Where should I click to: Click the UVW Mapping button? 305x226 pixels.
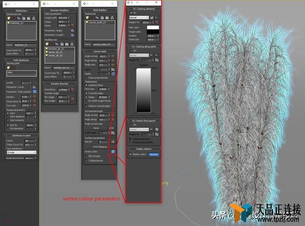pos(100,147)
